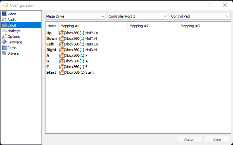Select the Hotkeys label in sidebar
The height and width of the screenshot is (145, 233).
(x=14, y=31)
